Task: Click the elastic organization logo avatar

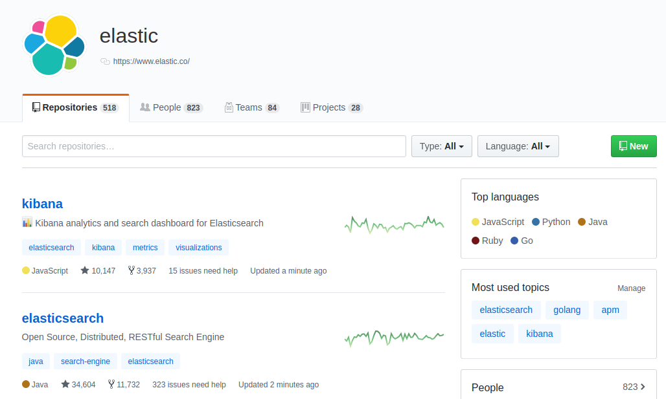Action: (x=54, y=45)
